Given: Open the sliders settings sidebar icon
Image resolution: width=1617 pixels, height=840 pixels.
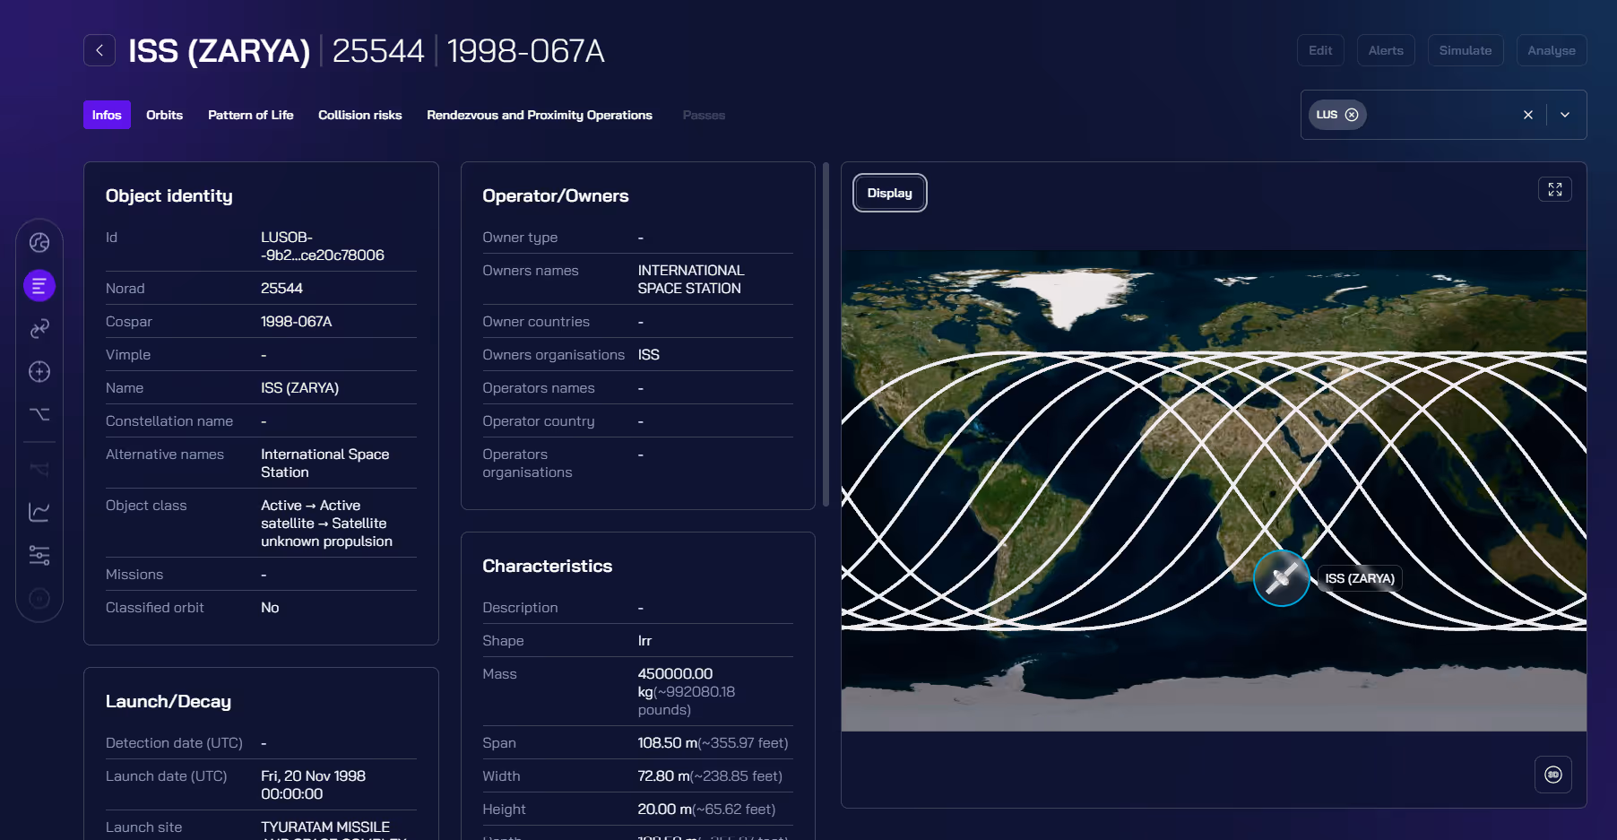Looking at the screenshot, I should click(x=39, y=555).
